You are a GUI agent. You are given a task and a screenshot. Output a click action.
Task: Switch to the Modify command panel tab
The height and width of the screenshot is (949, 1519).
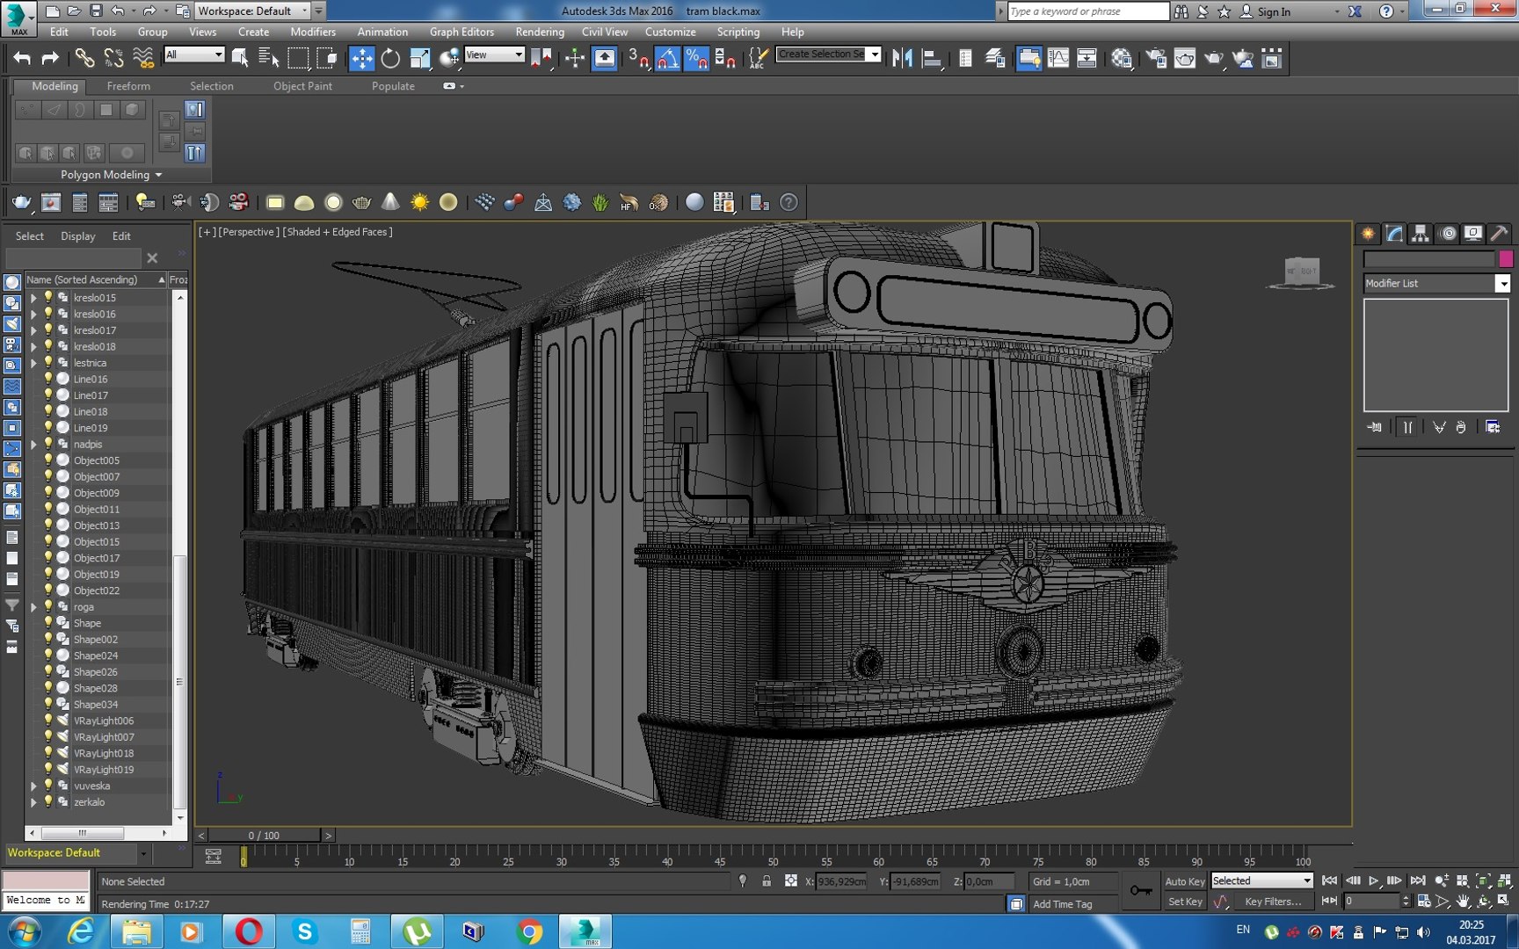(1394, 233)
